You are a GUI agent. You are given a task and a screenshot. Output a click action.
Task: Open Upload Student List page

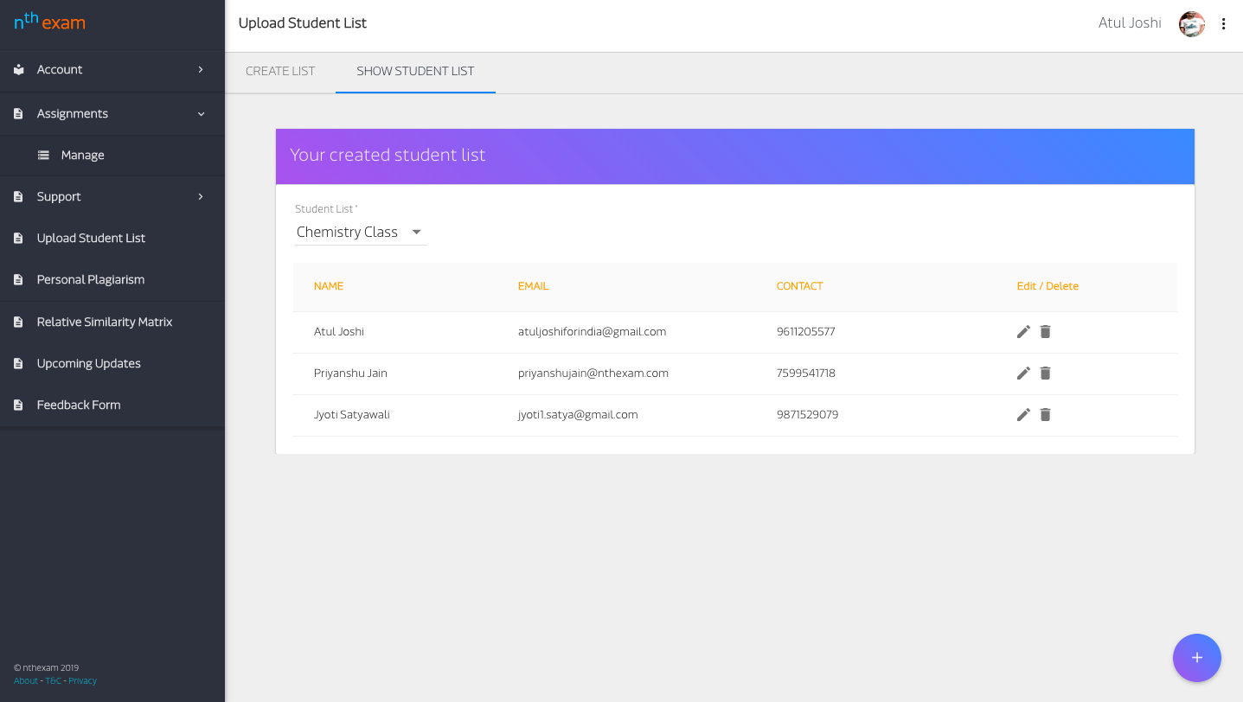(x=112, y=239)
